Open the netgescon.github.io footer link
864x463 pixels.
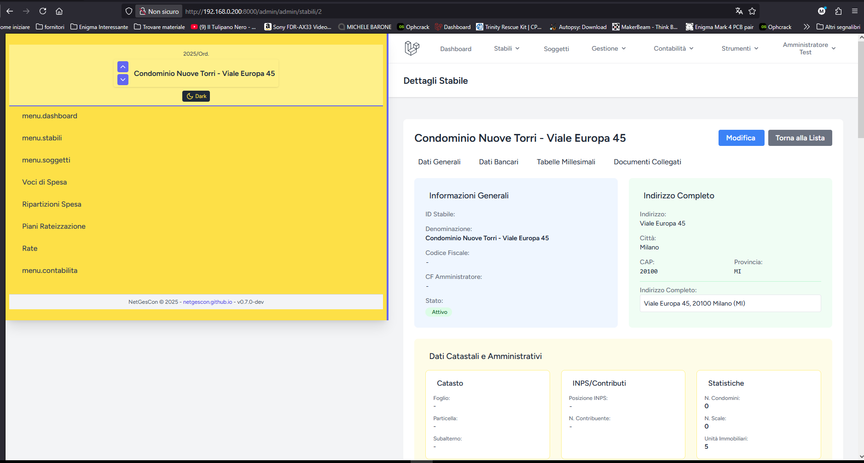tap(208, 302)
